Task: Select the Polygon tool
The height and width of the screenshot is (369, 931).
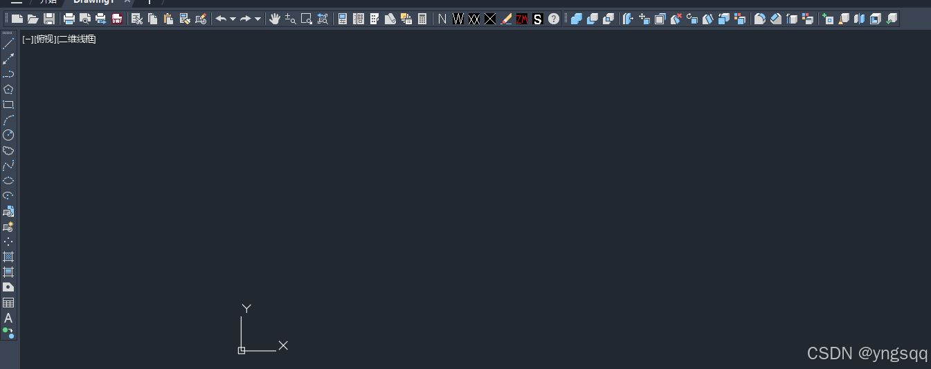Action: point(8,89)
